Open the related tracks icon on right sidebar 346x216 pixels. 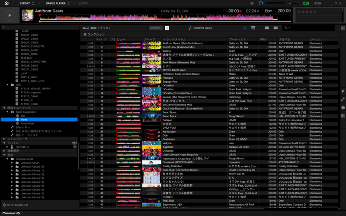coord(343,99)
